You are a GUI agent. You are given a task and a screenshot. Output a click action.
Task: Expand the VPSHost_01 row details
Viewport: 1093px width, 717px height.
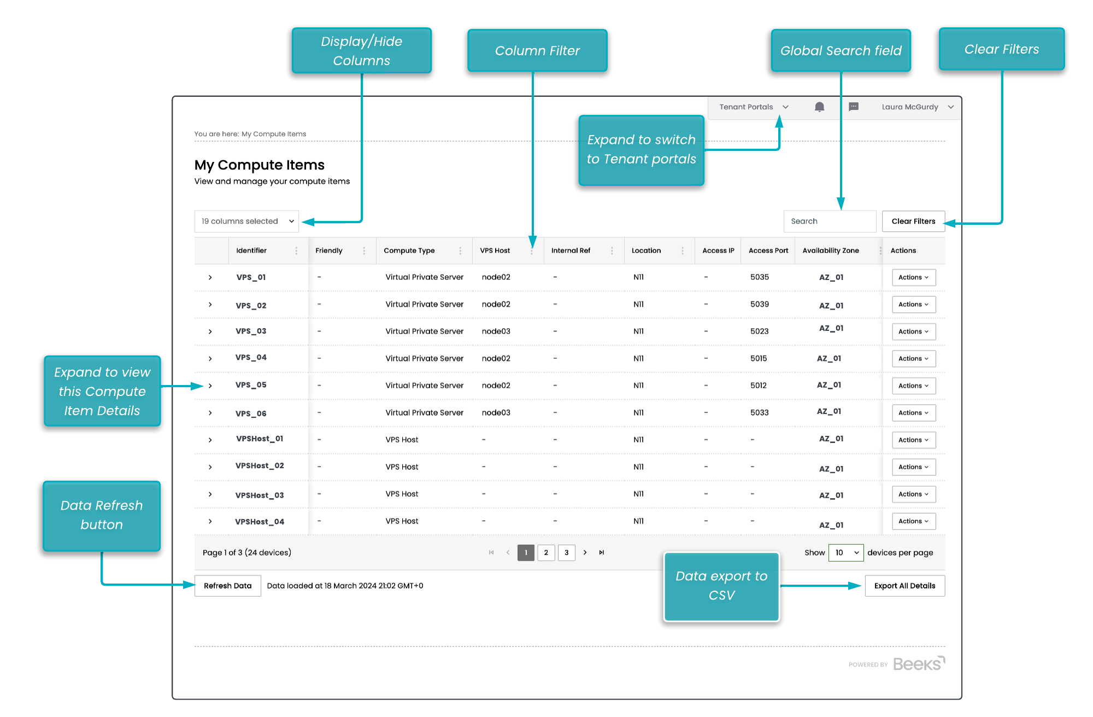point(210,440)
